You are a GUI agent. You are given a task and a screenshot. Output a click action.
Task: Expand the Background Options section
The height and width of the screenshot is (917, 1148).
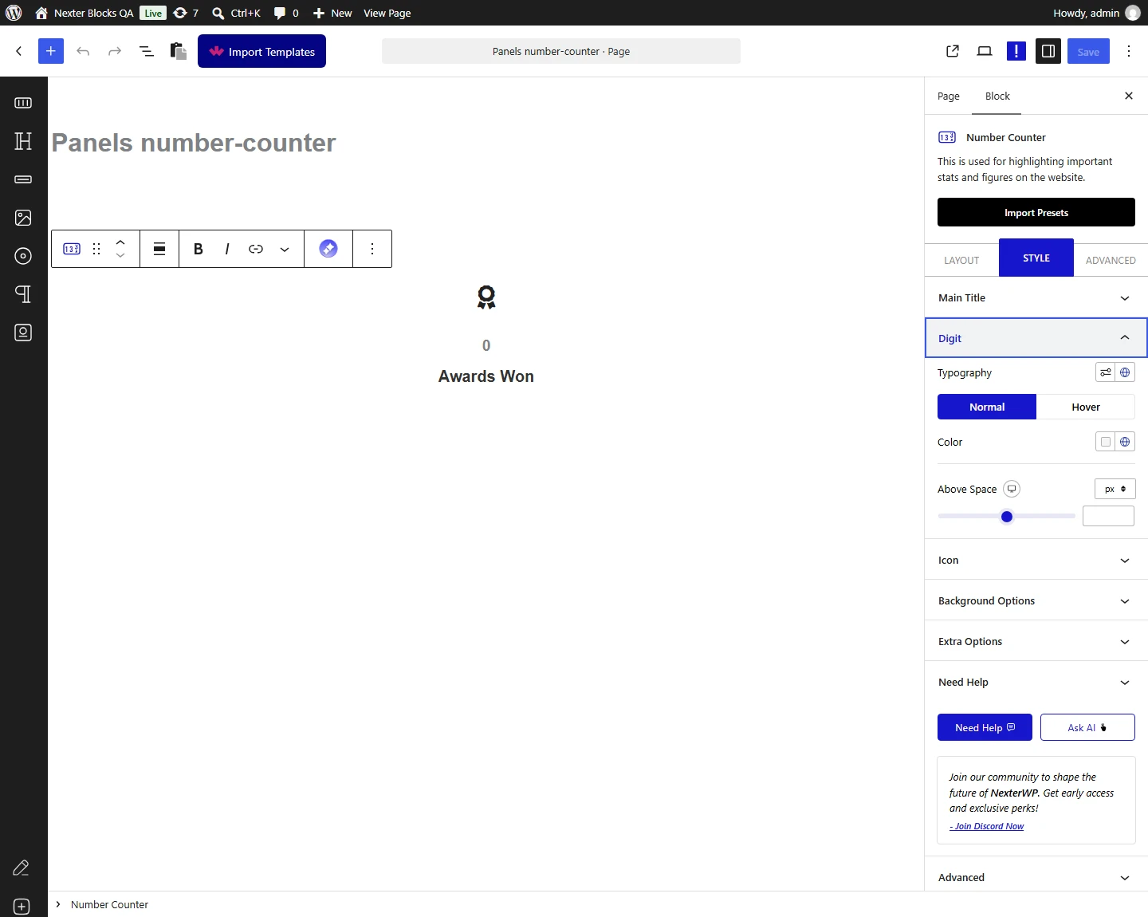[1036, 600]
